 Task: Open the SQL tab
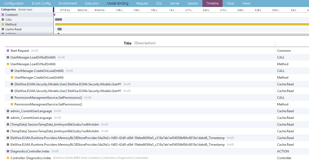pos(159,3)
